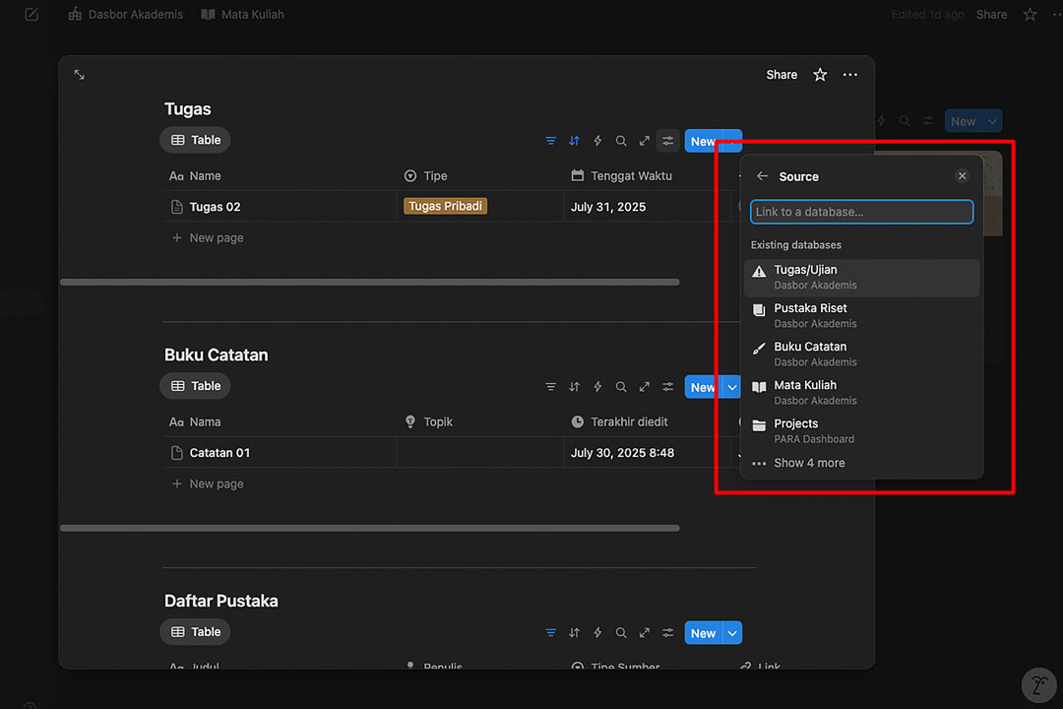Click the new page compose icon
The image size is (1063, 709).
(x=31, y=14)
